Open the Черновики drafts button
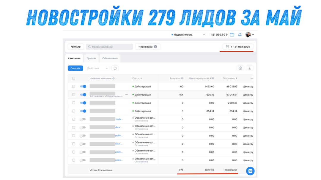The width and height of the screenshot is (321, 180). click(x=148, y=47)
